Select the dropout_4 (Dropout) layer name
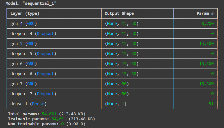Viewport: 224px width, 128px height. pyautogui.click(x=33, y=34)
